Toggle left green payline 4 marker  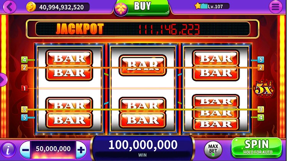pyautogui.click(x=24, y=59)
